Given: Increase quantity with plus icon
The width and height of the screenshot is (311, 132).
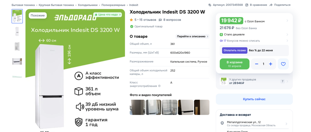Looking at the screenshot, I should click(270, 64).
